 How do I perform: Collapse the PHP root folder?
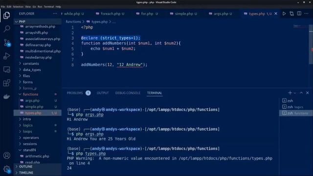(38, 22)
